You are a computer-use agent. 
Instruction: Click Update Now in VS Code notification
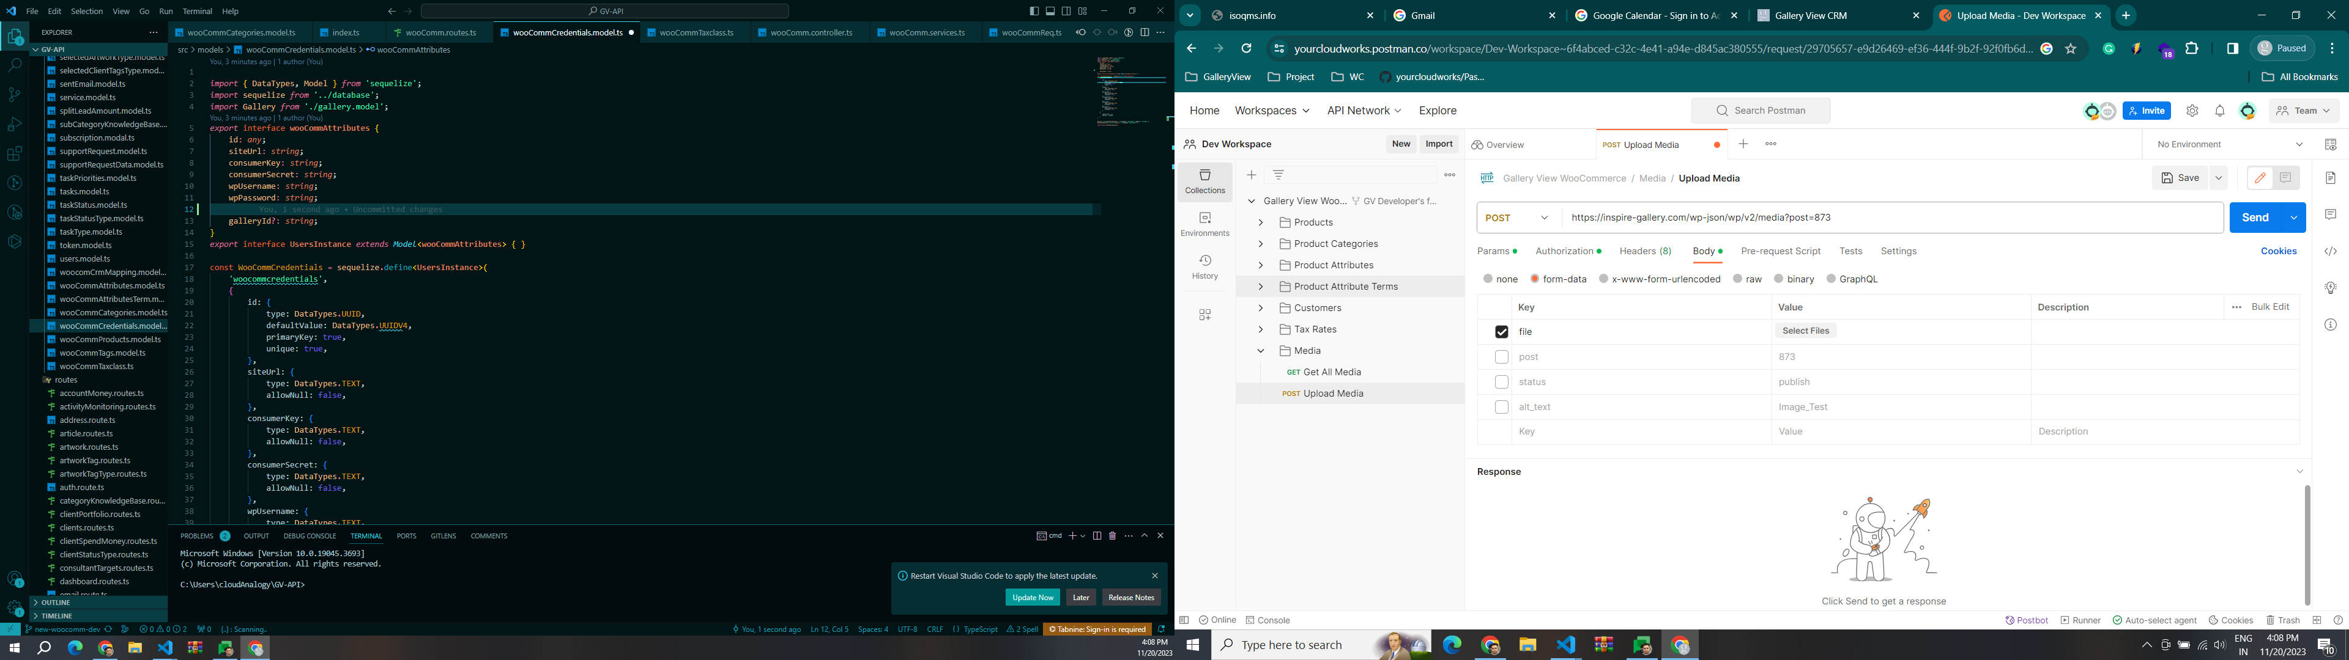pos(1032,598)
